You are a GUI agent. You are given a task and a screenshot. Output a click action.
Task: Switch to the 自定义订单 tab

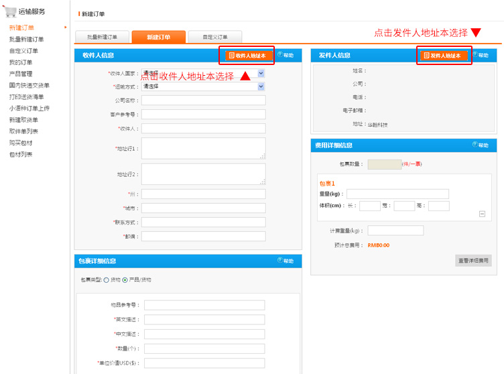click(x=214, y=38)
